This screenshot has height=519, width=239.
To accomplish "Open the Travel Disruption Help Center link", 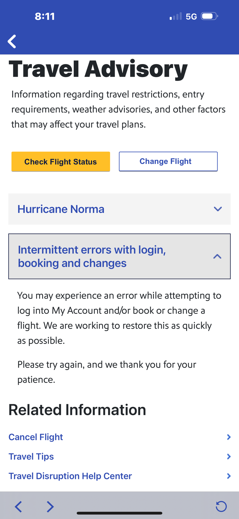I will 70,476.
